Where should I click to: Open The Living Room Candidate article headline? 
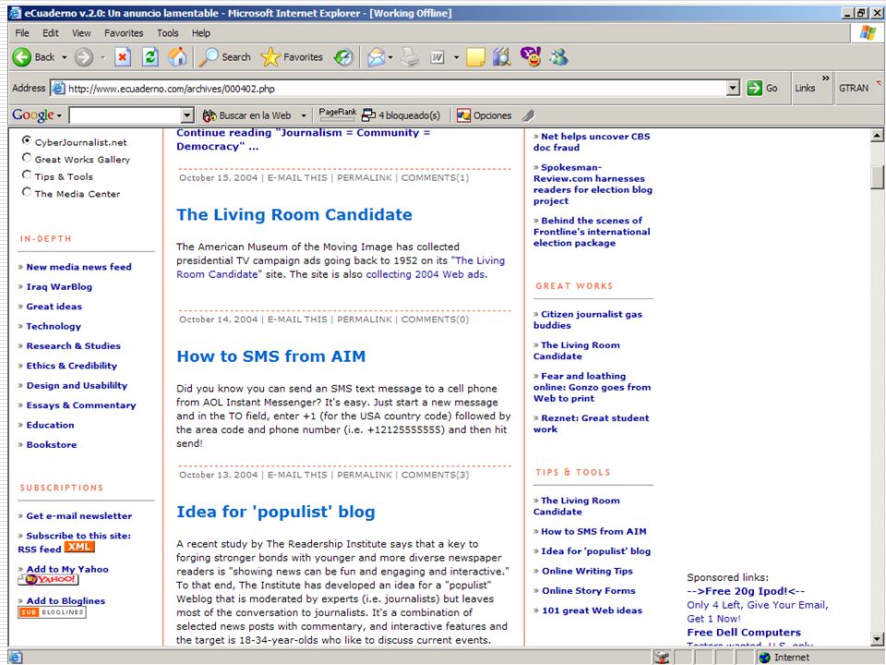click(294, 215)
